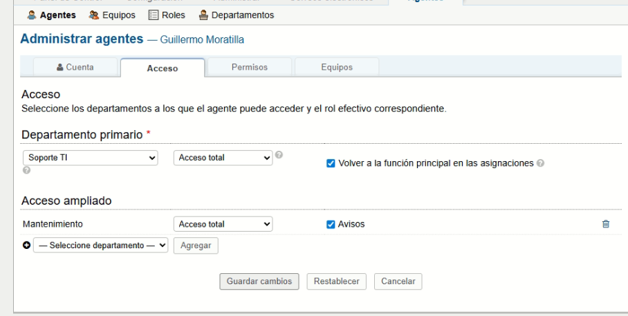
Task: Toggle the Avisos checkbox for Mantenimiento
Action: click(x=331, y=224)
